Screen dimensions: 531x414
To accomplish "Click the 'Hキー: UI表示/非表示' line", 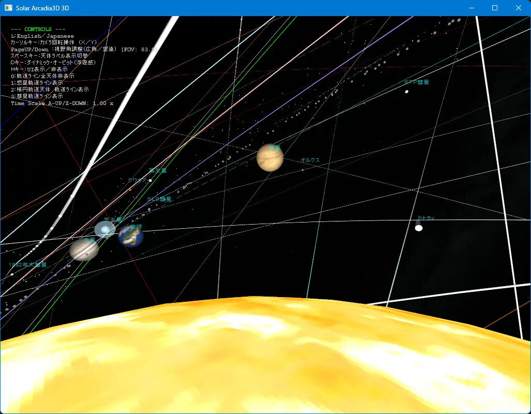I will pos(39,69).
